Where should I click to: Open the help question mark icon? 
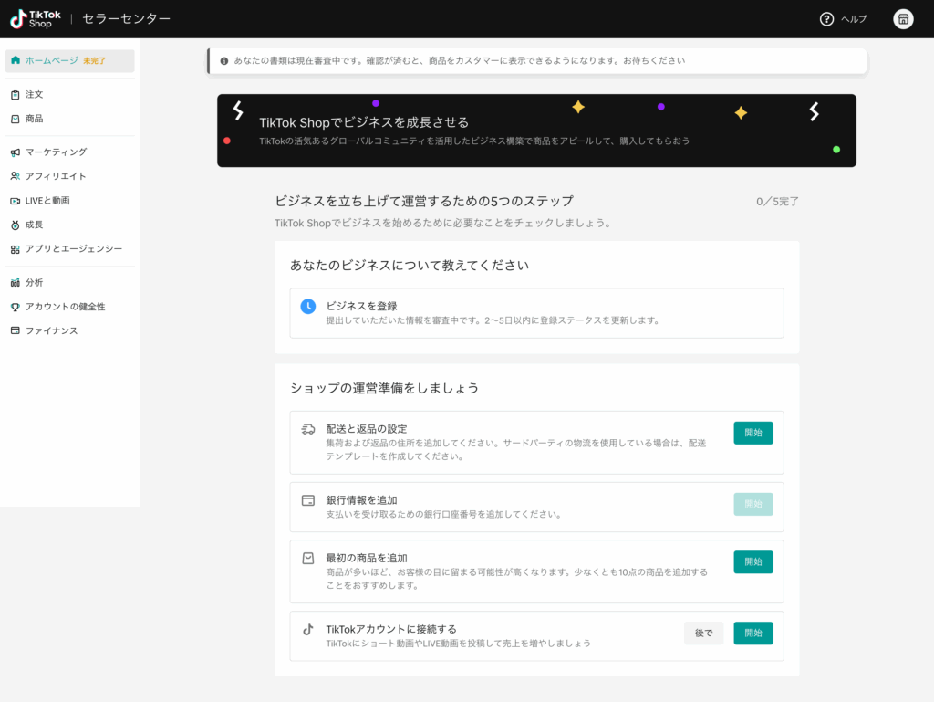(826, 19)
